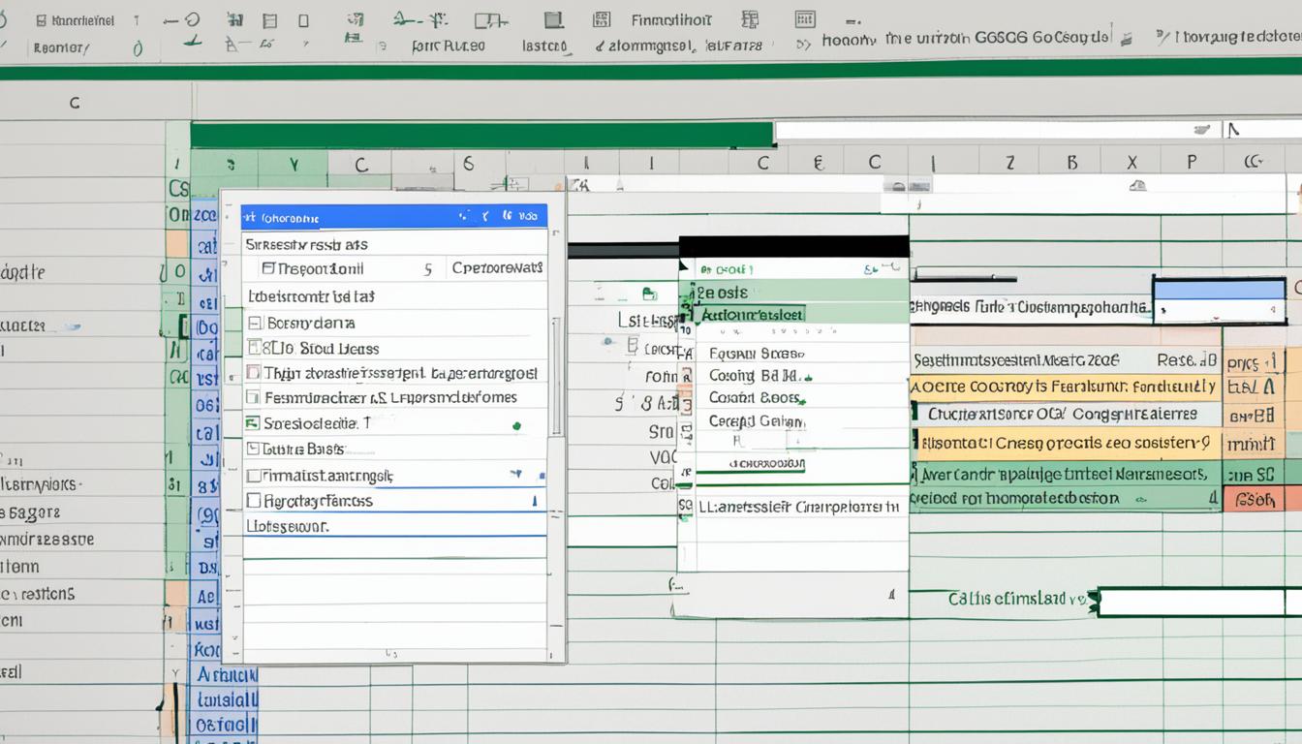
Task: Enable the last unchecked checkbox in the dialog
Action: [x=255, y=498]
